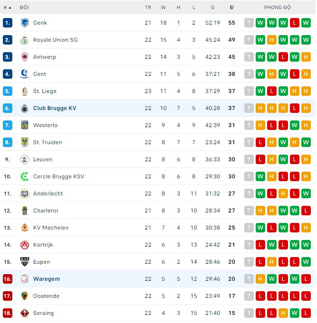Click the Kortrijk team crest

click(x=25, y=245)
